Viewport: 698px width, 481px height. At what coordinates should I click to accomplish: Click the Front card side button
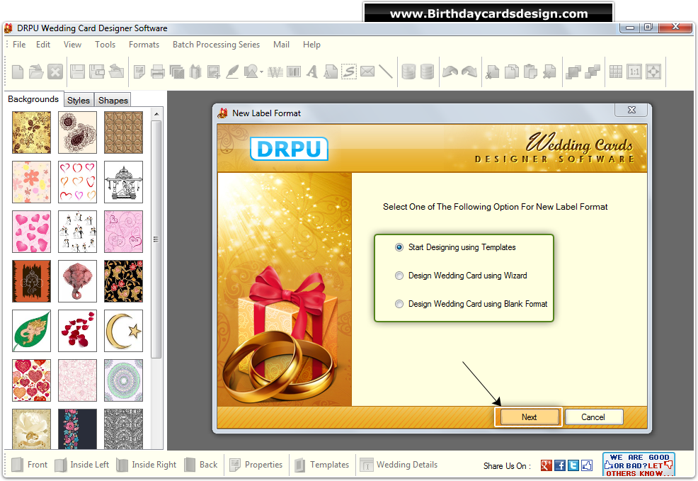(30, 465)
